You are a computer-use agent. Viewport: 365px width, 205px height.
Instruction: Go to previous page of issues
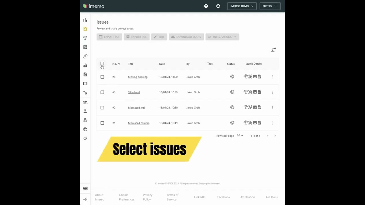(x=267, y=136)
